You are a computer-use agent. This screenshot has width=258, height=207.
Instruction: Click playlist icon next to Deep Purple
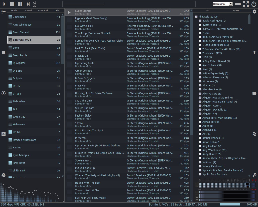[x=10, y=55]
